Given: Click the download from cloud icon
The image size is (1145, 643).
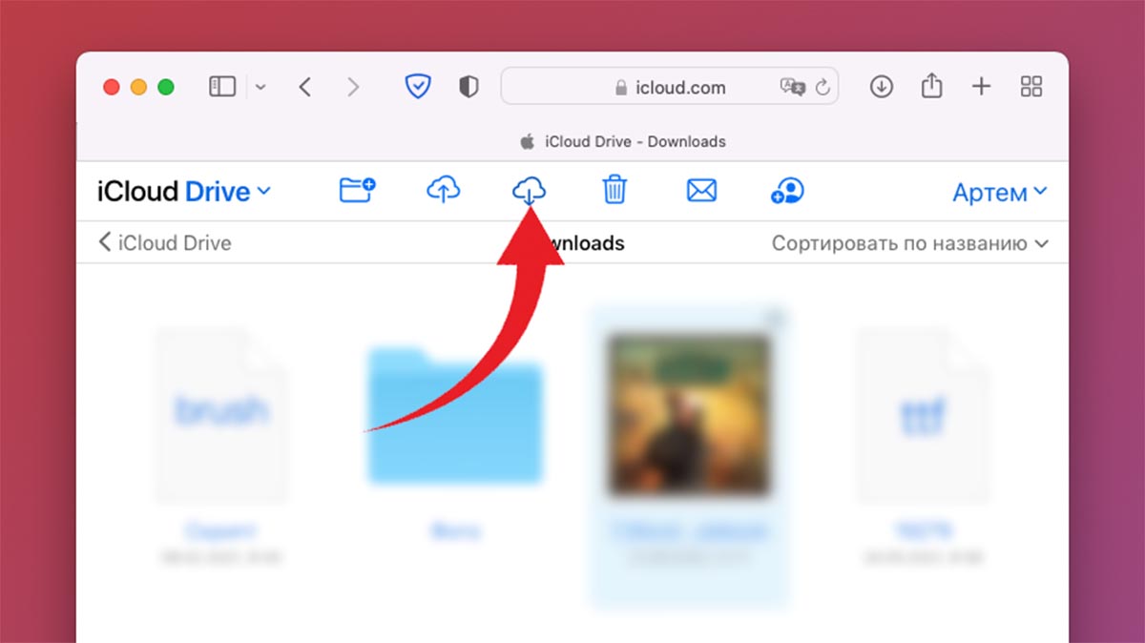Looking at the screenshot, I should [x=529, y=192].
